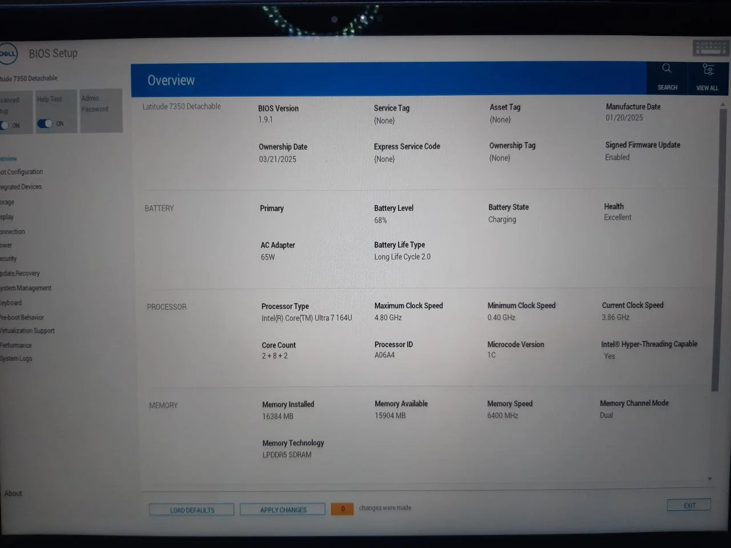Viewport: 731px width, 548px height.
Task: Click AC Adapter 65W value
Action: coord(268,257)
